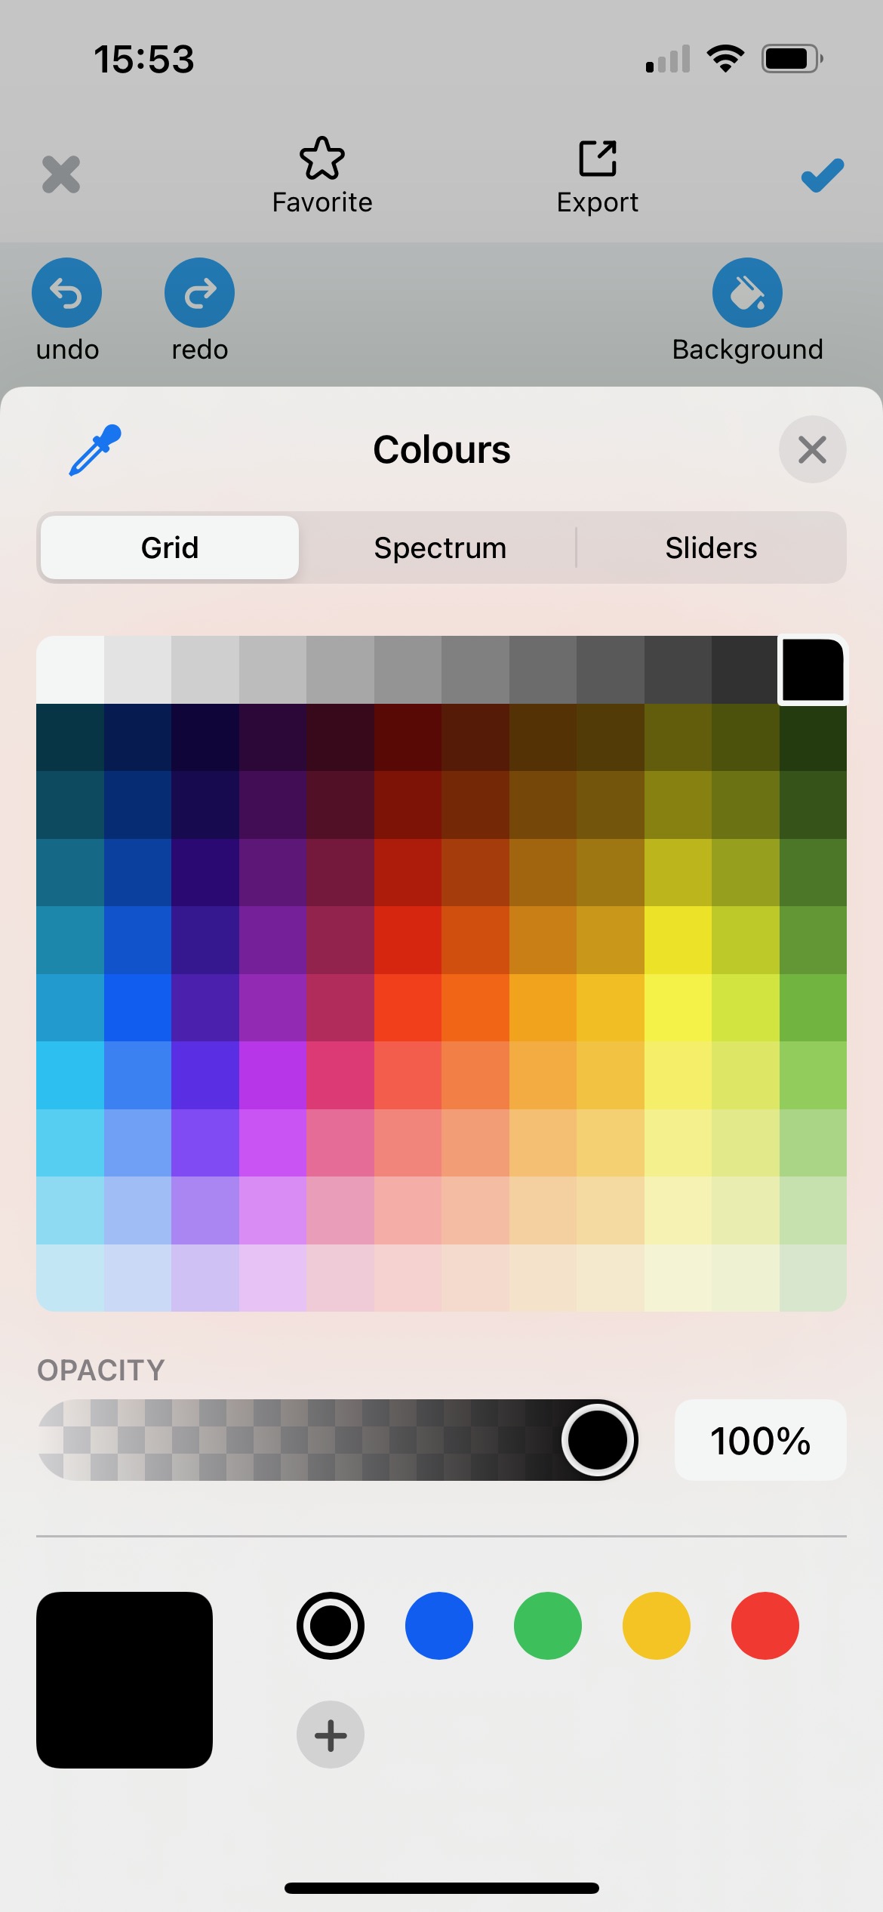Click the undo arrow icon
This screenshot has width=883, height=1912.
point(66,293)
